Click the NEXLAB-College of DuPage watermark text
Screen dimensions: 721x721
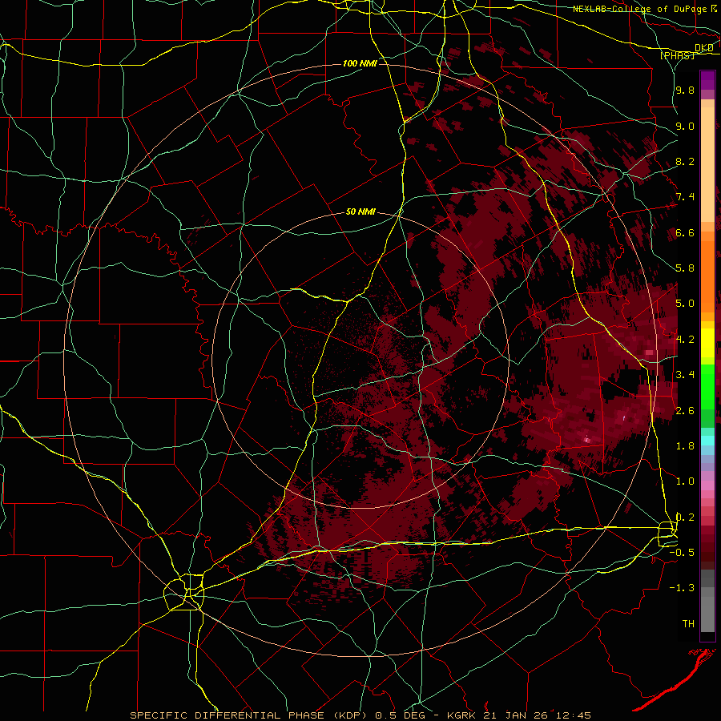pyautogui.click(x=639, y=9)
